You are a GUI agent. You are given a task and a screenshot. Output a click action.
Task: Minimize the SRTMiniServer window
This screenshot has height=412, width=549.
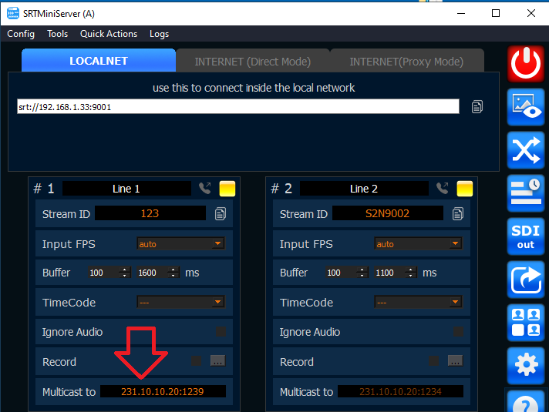pyautogui.click(x=461, y=13)
